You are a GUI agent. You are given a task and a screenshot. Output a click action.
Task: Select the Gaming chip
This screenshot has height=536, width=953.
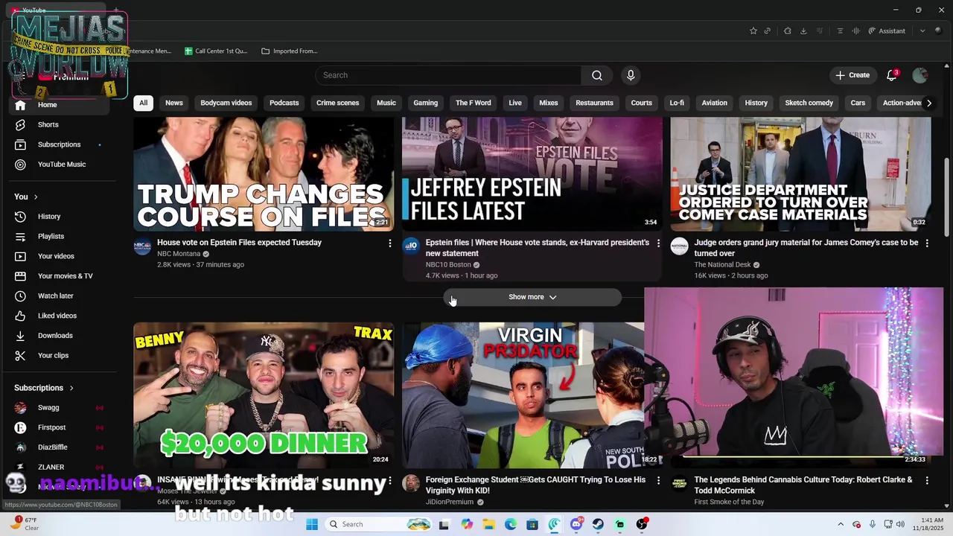coord(425,103)
